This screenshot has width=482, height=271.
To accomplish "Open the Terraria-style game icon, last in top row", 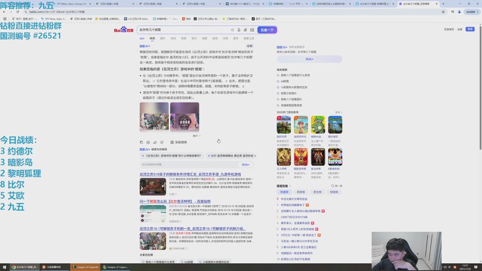I will tap(335, 125).
